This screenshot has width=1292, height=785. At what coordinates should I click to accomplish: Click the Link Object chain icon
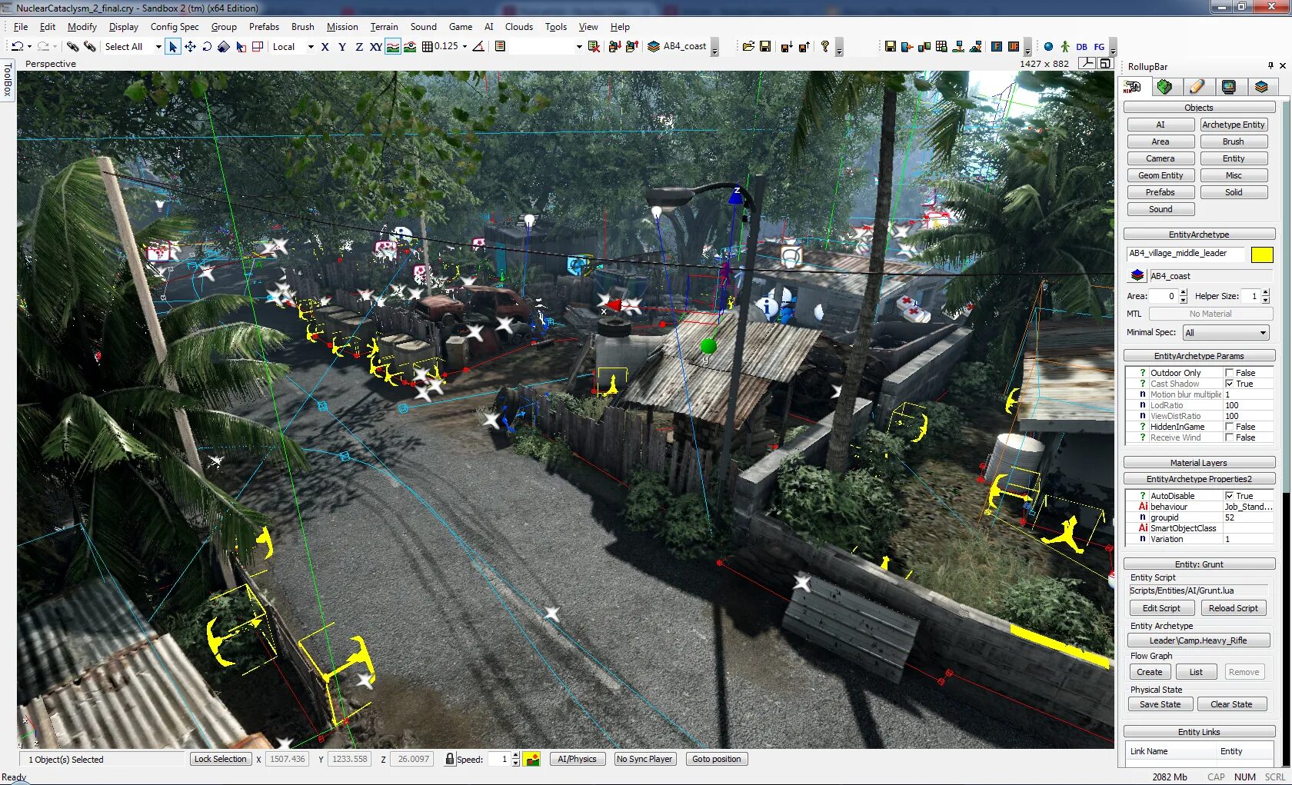coord(72,47)
